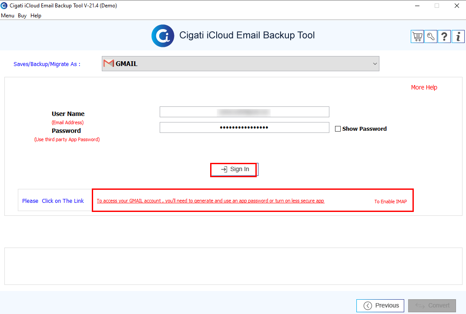The height and width of the screenshot is (314, 466).
Task: Open the Buy menu
Action: pyautogui.click(x=22, y=16)
